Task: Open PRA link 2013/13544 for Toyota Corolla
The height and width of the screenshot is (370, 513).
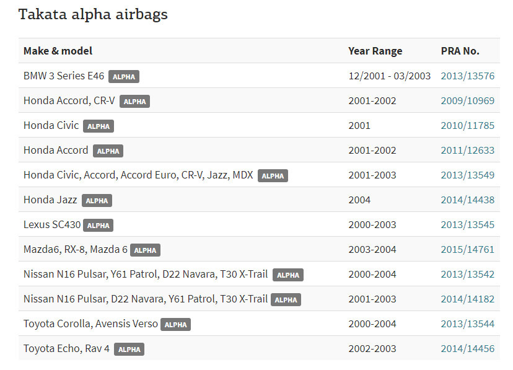Action: point(468,324)
